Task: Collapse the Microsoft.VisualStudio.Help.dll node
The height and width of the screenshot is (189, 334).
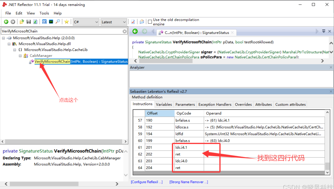Action: 9,44
